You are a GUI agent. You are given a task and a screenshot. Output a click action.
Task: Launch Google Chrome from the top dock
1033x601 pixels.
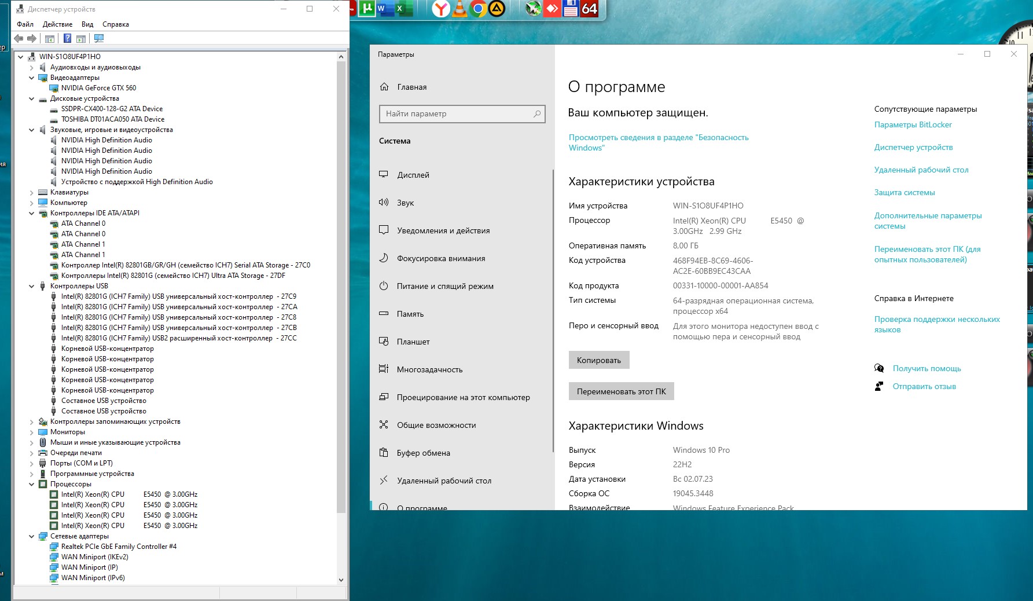coord(478,9)
